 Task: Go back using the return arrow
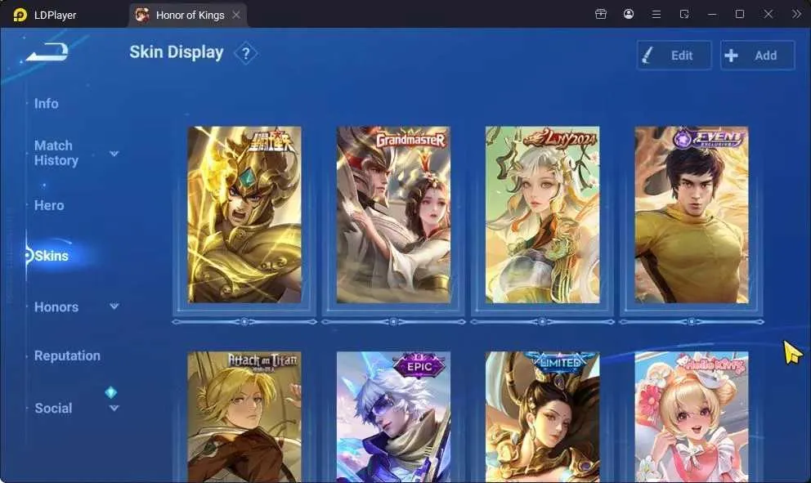(47, 51)
